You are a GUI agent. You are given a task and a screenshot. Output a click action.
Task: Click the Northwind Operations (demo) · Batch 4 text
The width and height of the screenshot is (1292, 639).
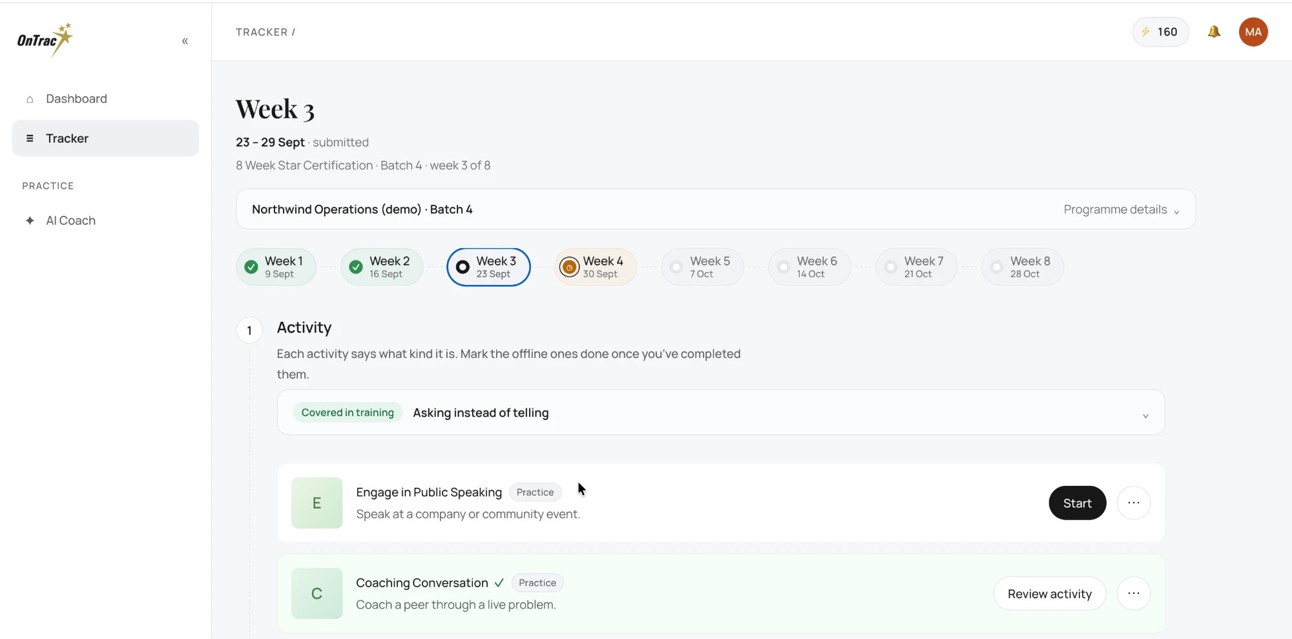[362, 209]
